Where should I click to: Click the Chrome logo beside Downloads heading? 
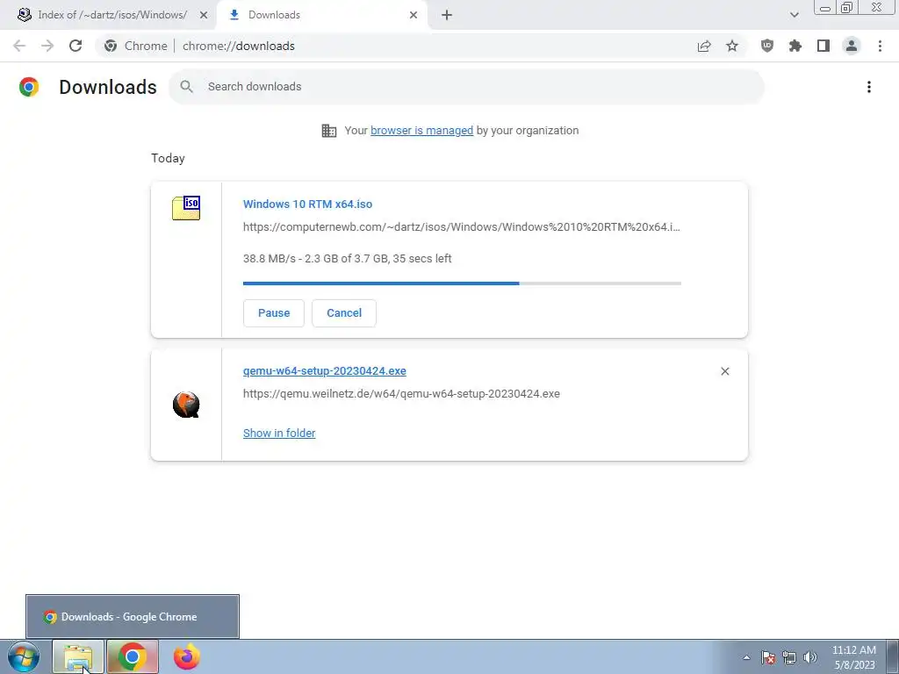(x=29, y=87)
